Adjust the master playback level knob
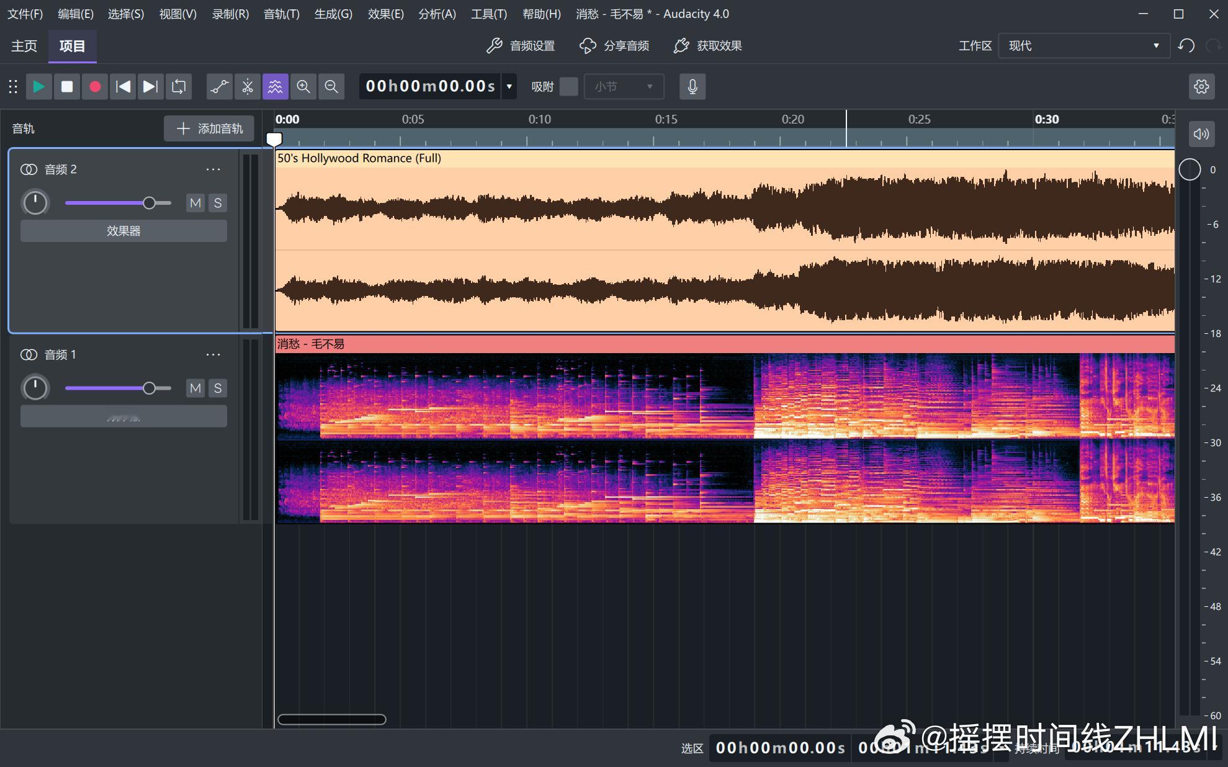Viewport: 1228px width, 767px height. pyautogui.click(x=1190, y=169)
